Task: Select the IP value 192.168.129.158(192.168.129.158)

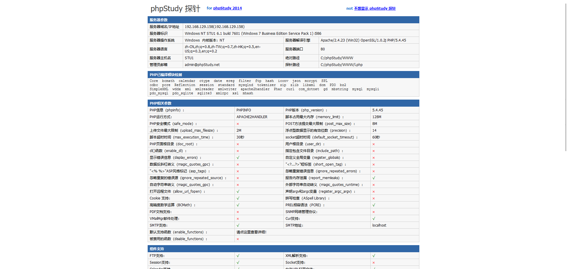Action: pos(215,27)
